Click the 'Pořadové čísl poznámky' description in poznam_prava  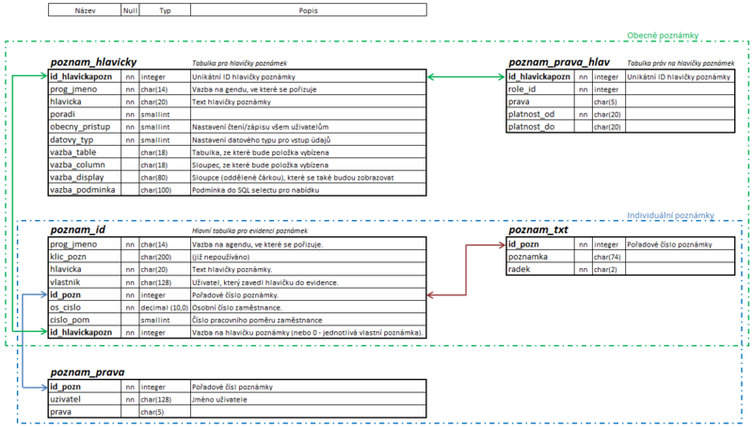point(232,387)
